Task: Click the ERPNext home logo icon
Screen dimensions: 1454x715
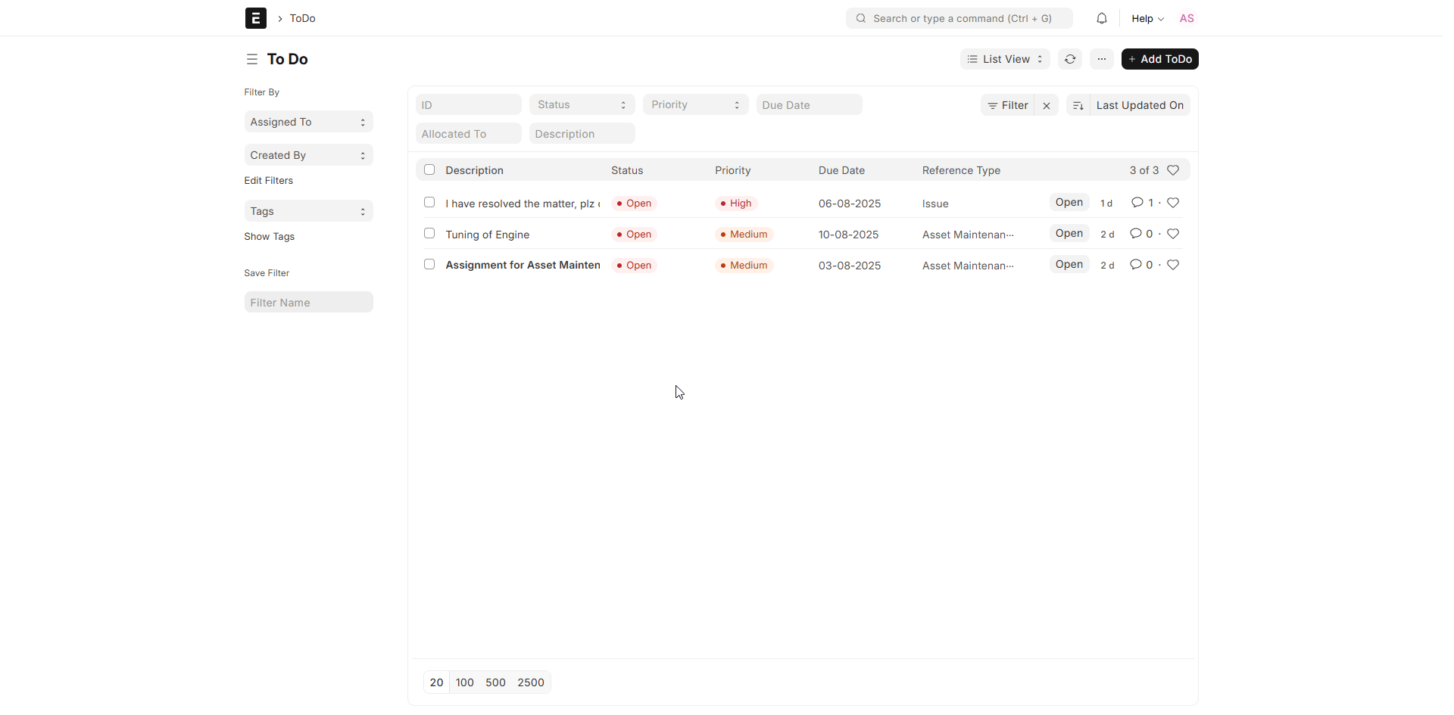Action: point(256,18)
